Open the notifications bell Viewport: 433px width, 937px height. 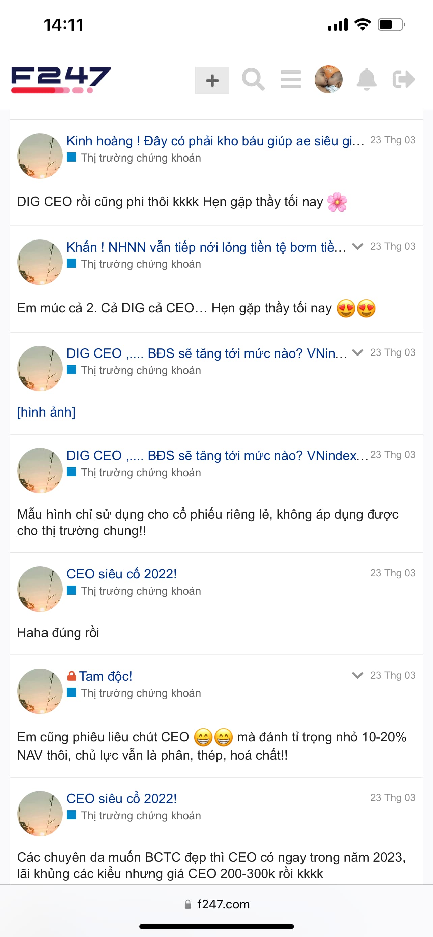366,80
